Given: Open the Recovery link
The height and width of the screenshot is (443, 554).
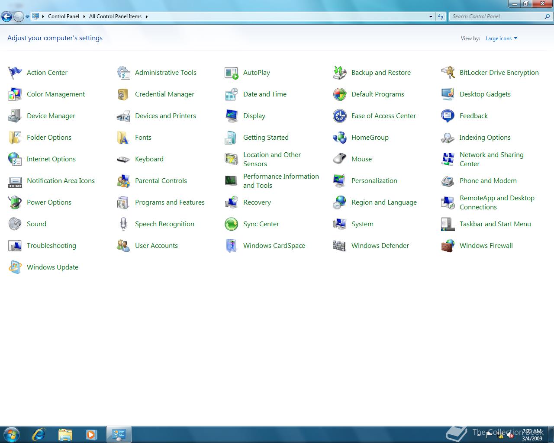Looking at the screenshot, I should click(x=257, y=202).
